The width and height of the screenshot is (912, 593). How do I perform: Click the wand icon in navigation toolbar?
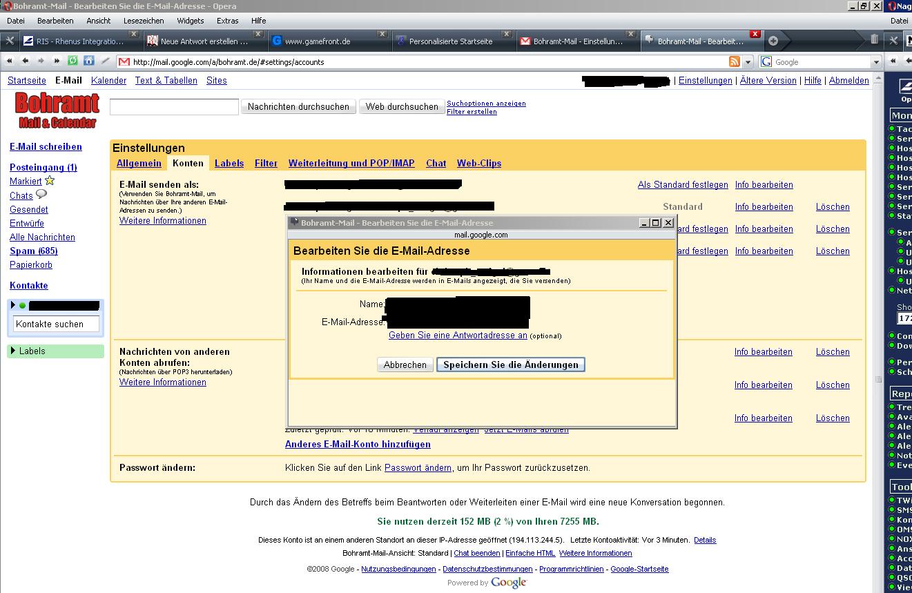(x=105, y=61)
